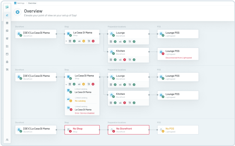Click the fork-and-knife icon in sidebar
The image size is (235, 146).
pos(7,69)
